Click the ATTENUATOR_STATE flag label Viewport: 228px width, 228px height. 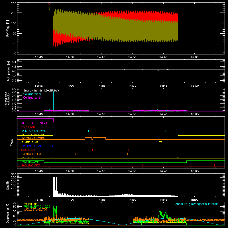tap(34, 123)
